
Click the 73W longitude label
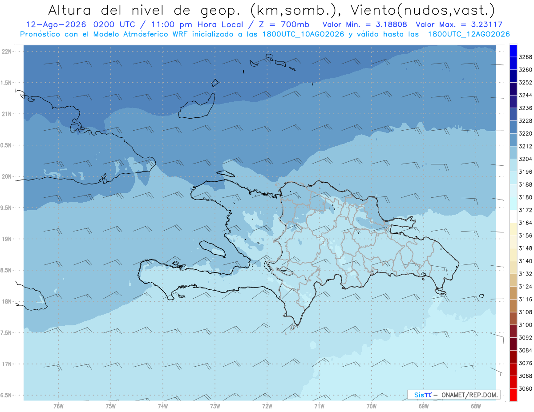point(215,407)
